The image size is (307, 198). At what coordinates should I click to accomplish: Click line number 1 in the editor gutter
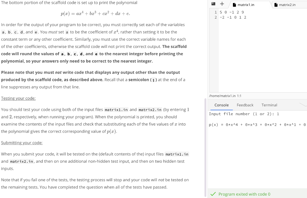(x=215, y=12)
